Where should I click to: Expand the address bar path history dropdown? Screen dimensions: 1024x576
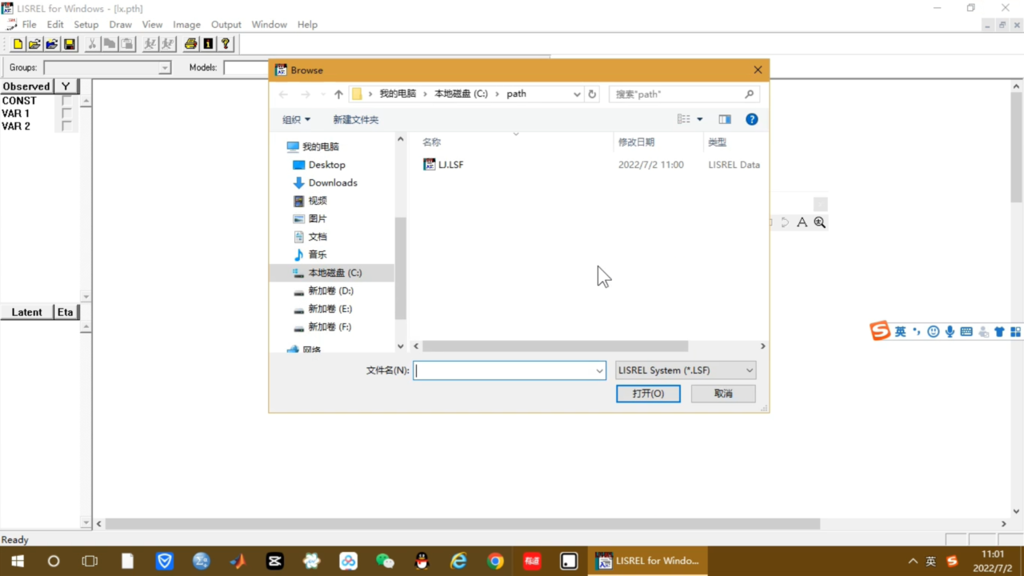click(x=577, y=94)
